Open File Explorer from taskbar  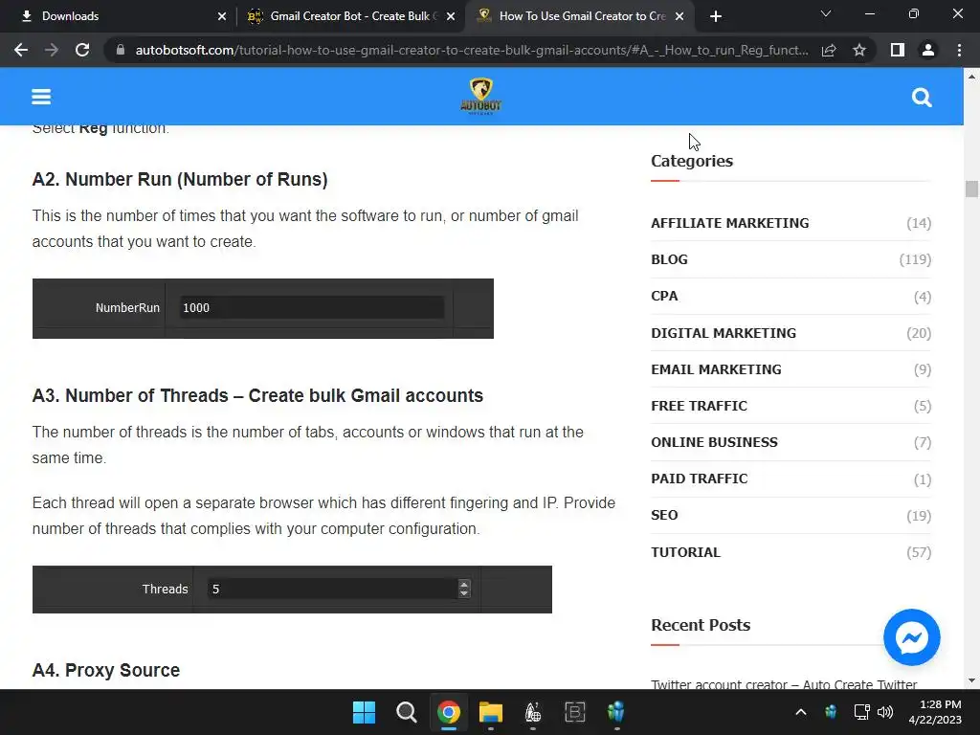(491, 712)
